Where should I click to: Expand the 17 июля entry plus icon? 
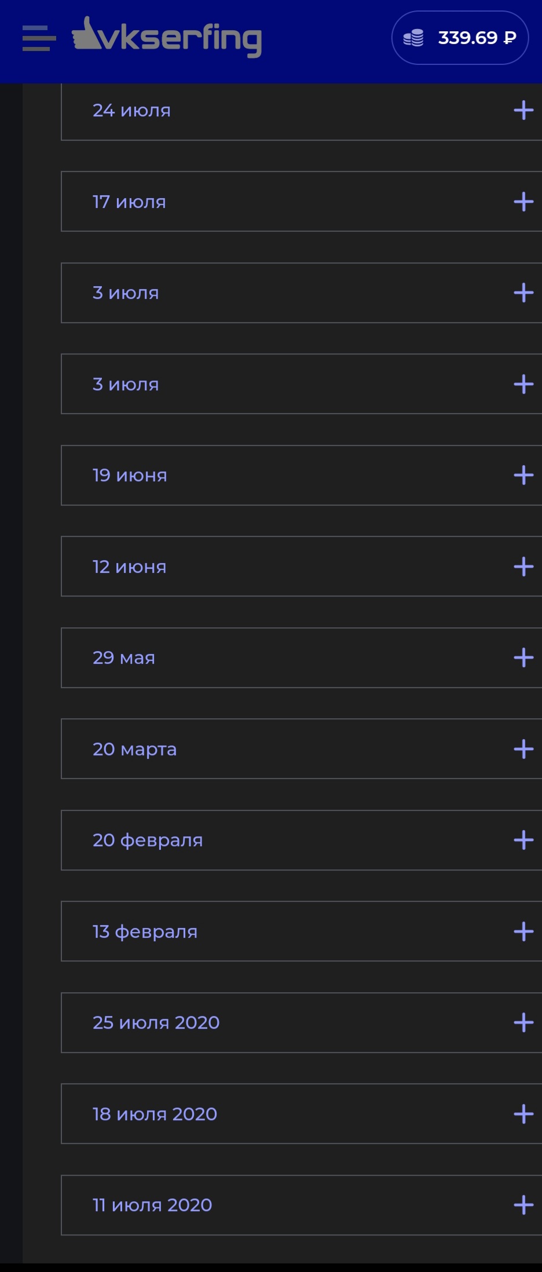point(523,202)
